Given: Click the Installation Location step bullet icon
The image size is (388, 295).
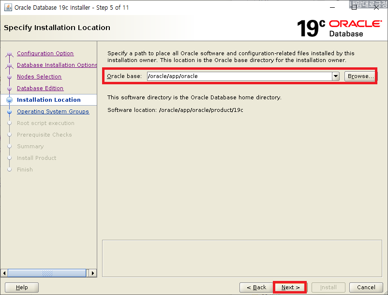Looking at the screenshot, I should pyautogui.click(x=9, y=100).
